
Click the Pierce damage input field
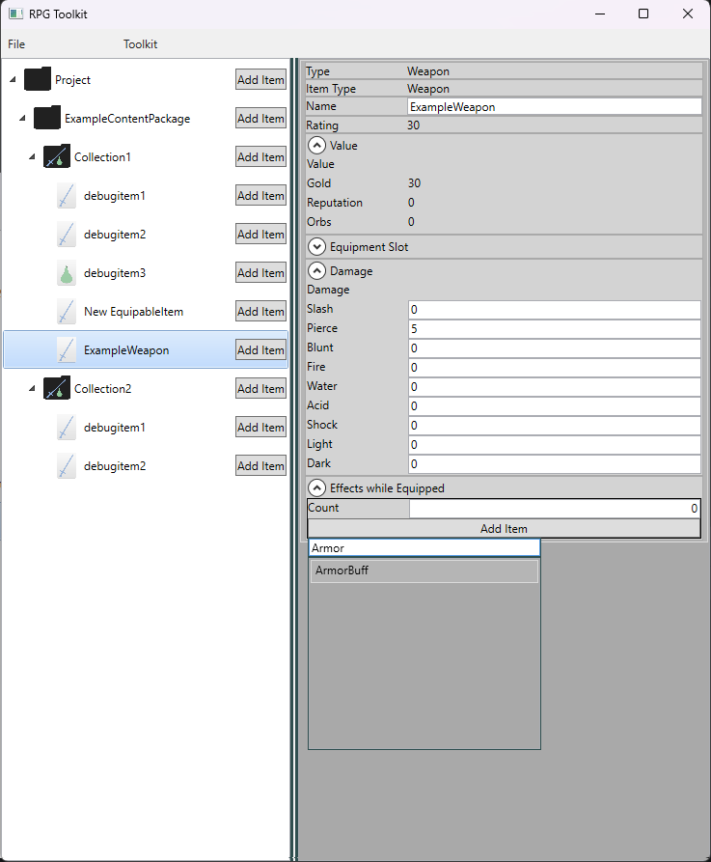coord(554,329)
